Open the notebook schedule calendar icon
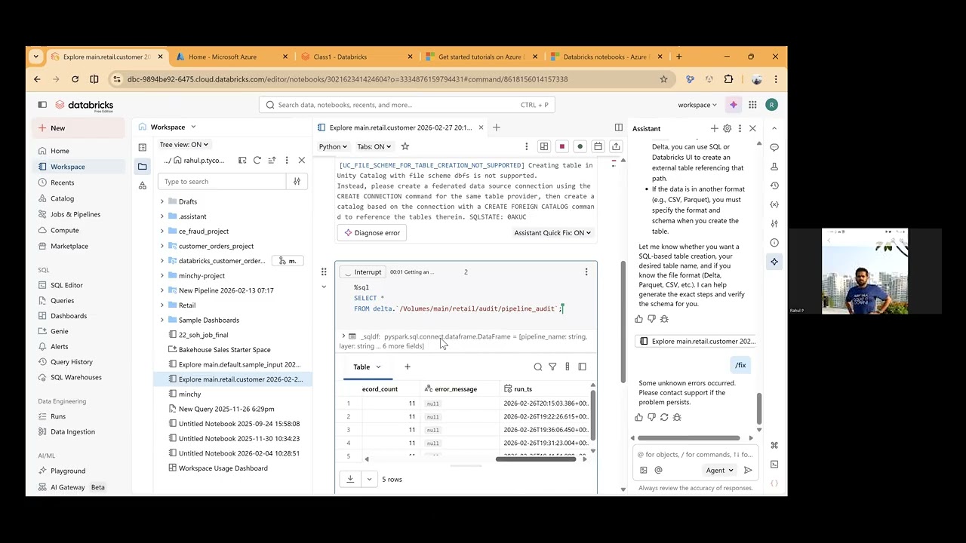This screenshot has height=543, width=966. point(598,146)
